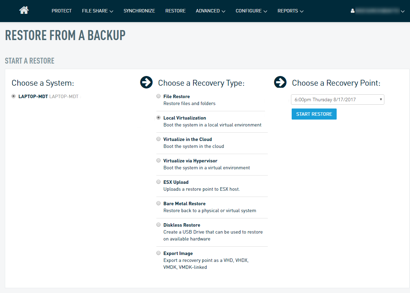The image size is (410, 293).
Task: Click the arrow icon beside Choose a Recovery Point
Action: (x=280, y=82)
